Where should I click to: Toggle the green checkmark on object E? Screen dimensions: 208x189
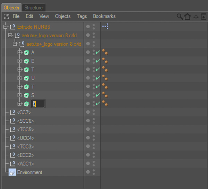coord(98,61)
